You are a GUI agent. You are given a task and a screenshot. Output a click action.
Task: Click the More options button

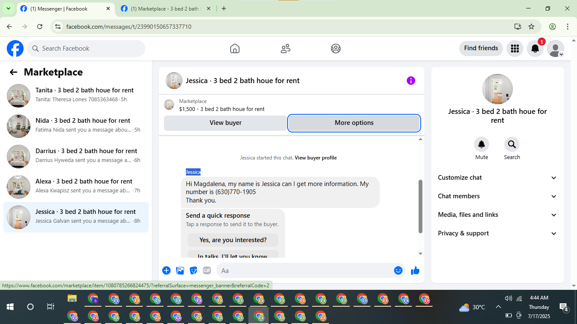point(354,123)
